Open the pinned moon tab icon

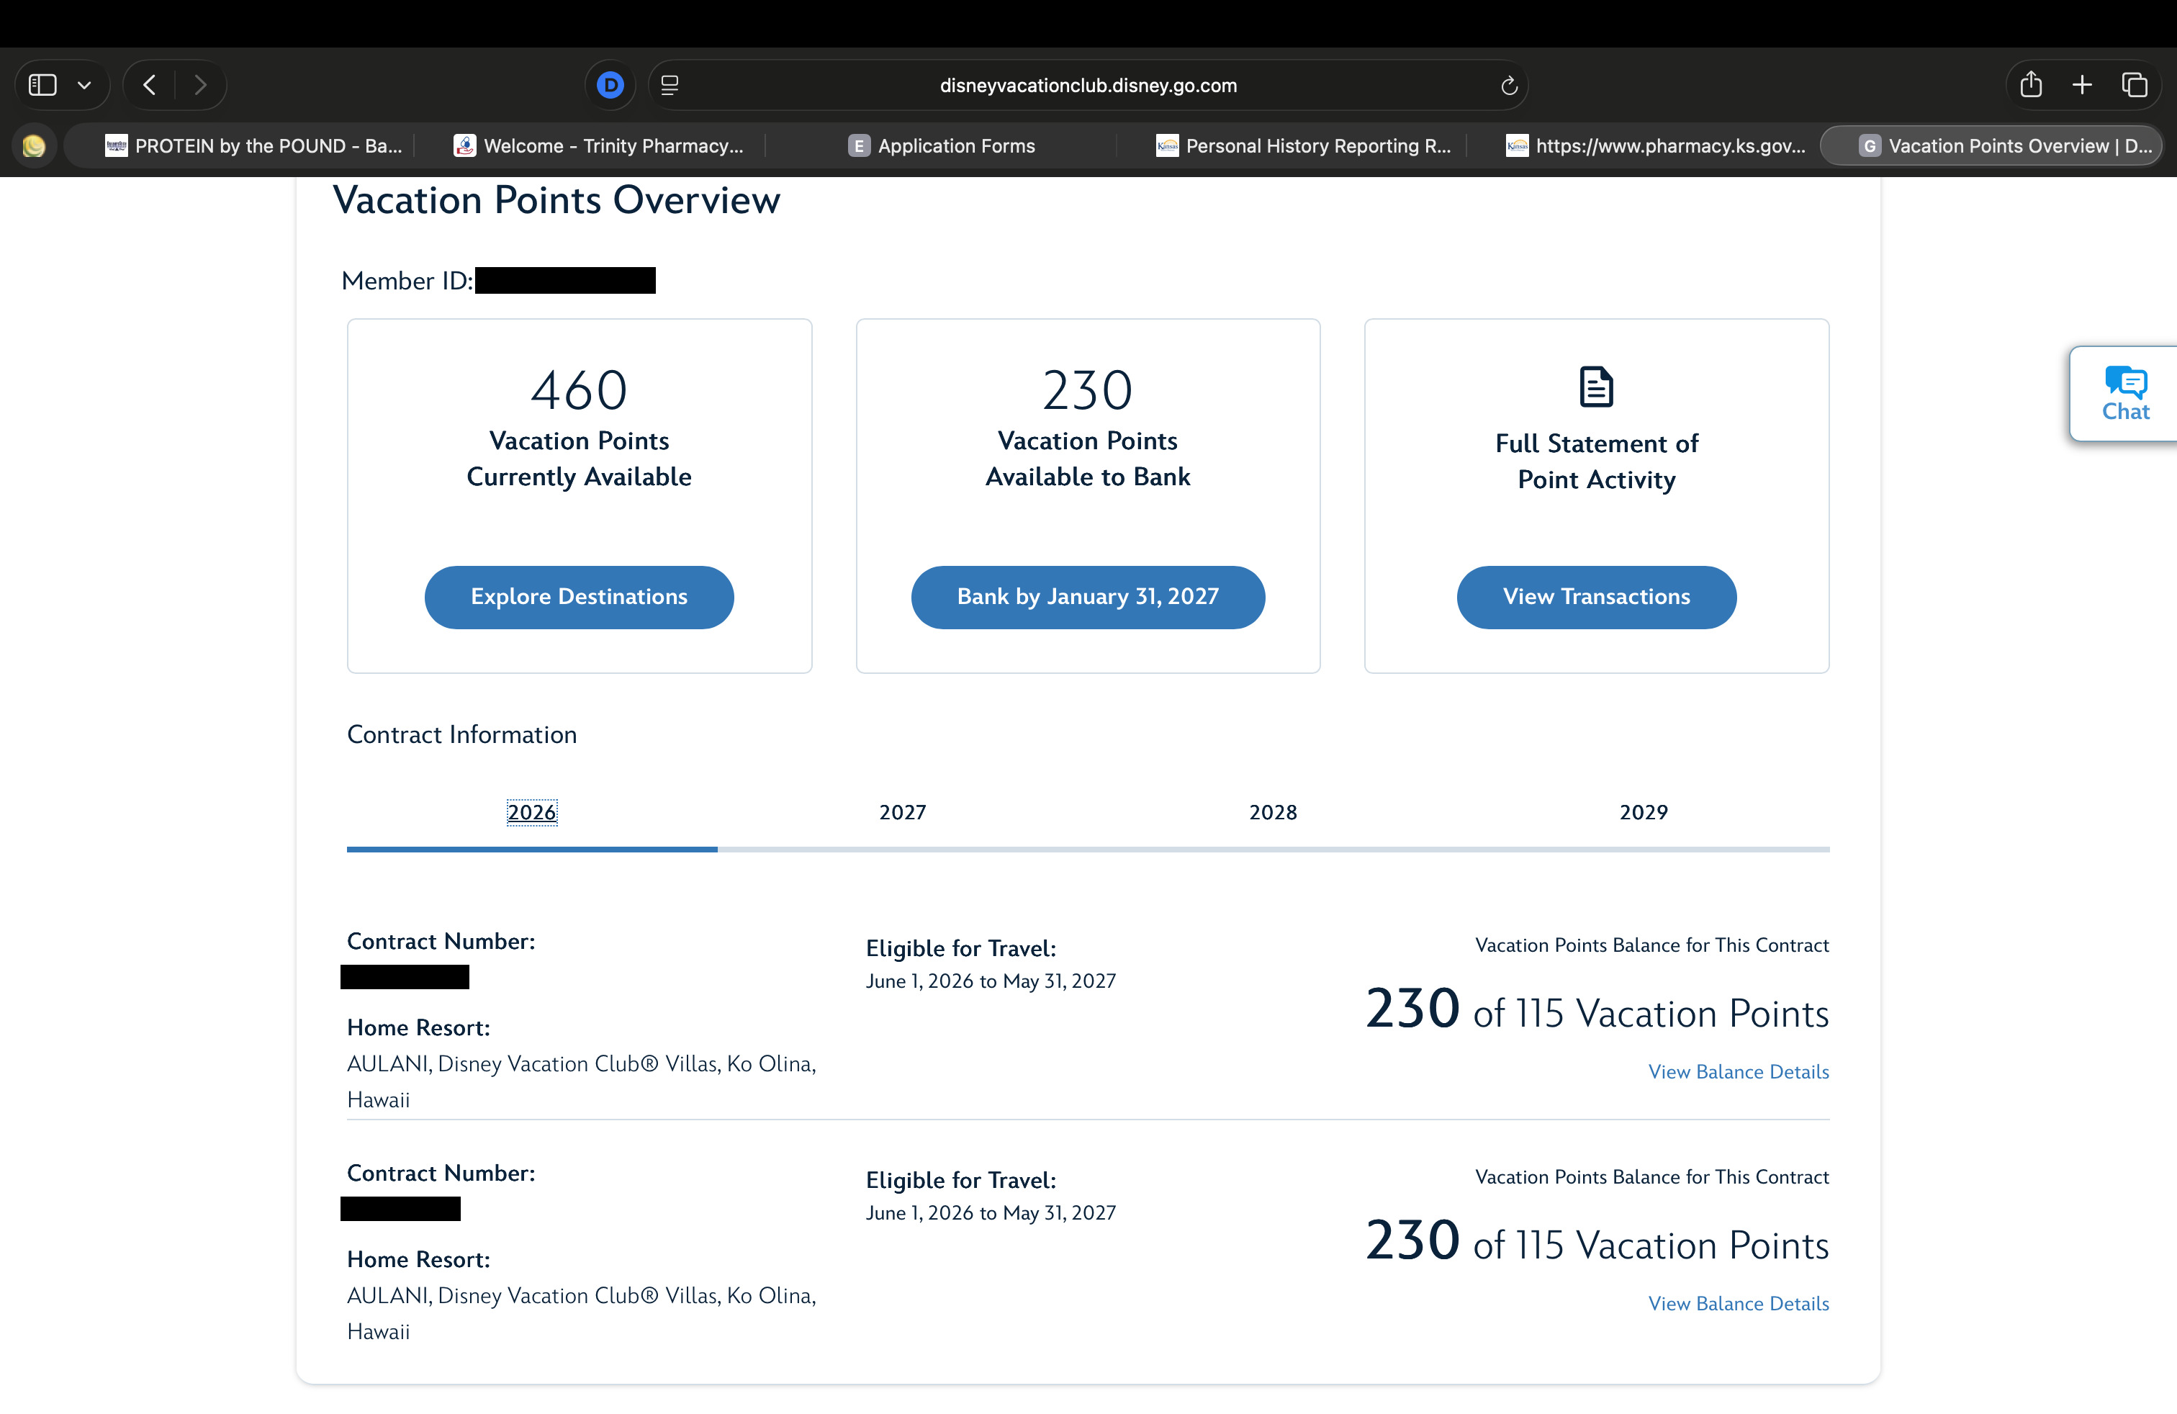point(34,145)
